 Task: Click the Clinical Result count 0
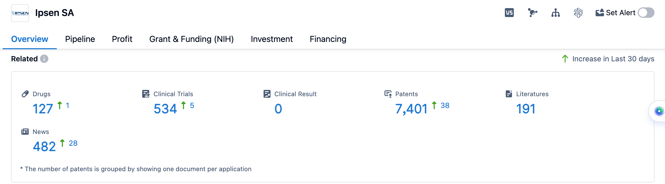pos(278,109)
